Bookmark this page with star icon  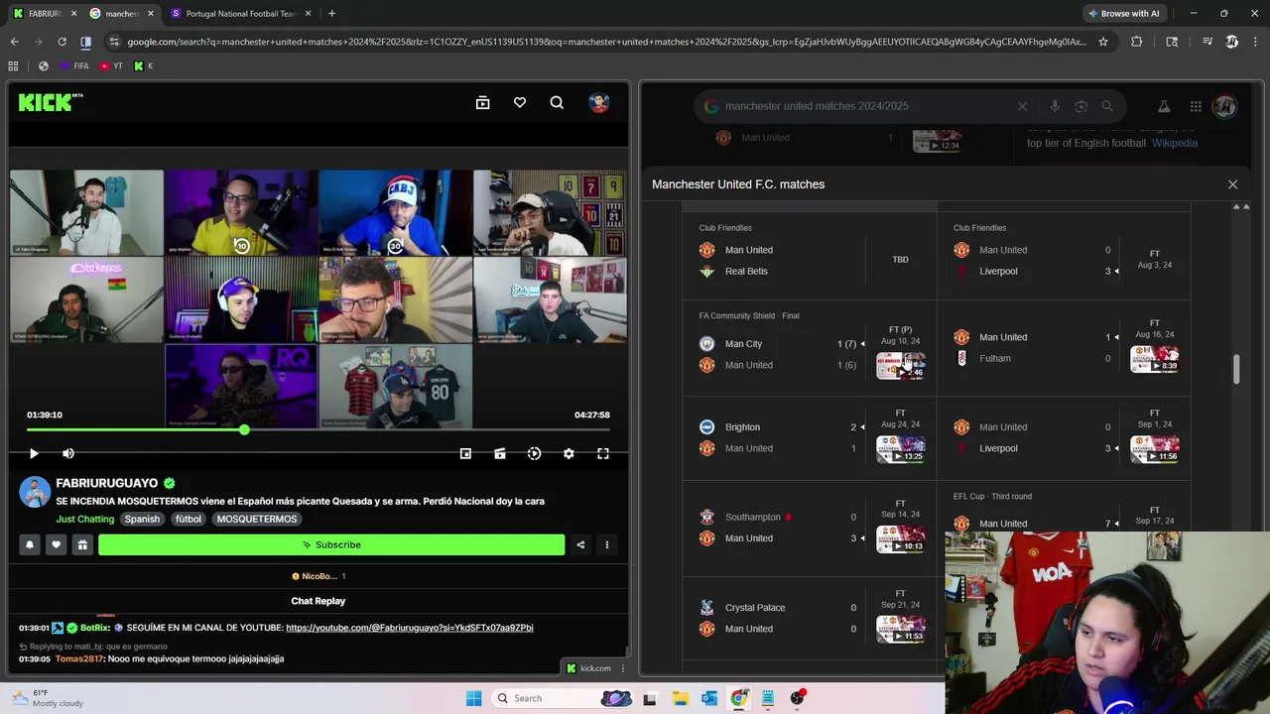point(1102,42)
